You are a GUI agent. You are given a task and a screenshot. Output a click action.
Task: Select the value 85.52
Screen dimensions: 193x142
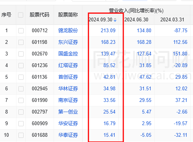109,65
